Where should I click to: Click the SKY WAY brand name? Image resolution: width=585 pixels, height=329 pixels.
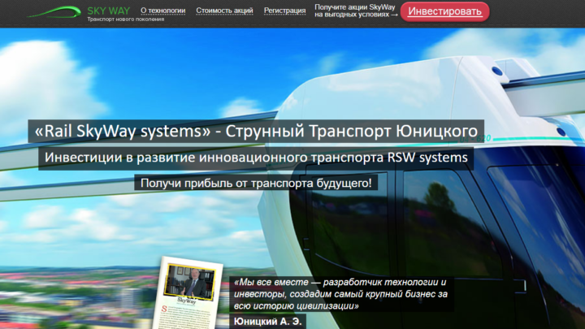(109, 11)
